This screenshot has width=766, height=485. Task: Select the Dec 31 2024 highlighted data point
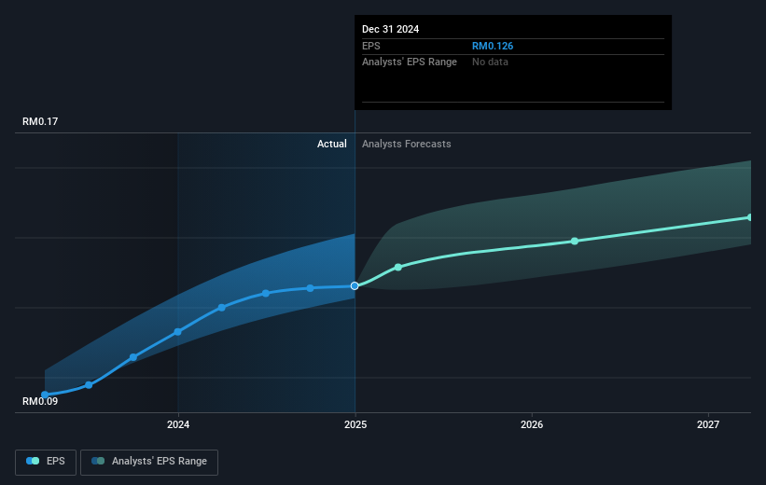[x=355, y=285]
